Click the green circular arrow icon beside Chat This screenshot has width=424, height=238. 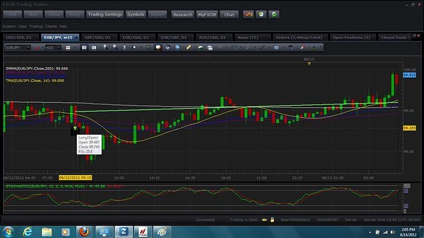click(261, 14)
